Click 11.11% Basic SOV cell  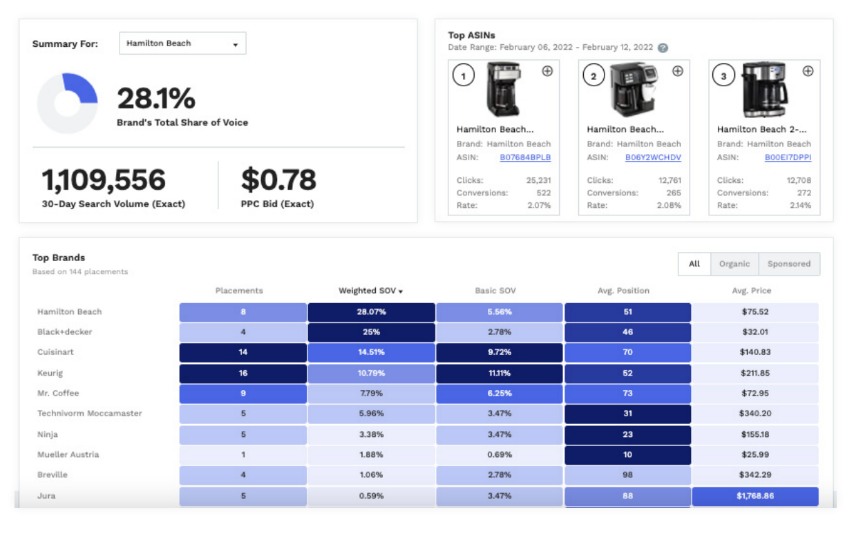click(500, 373)
